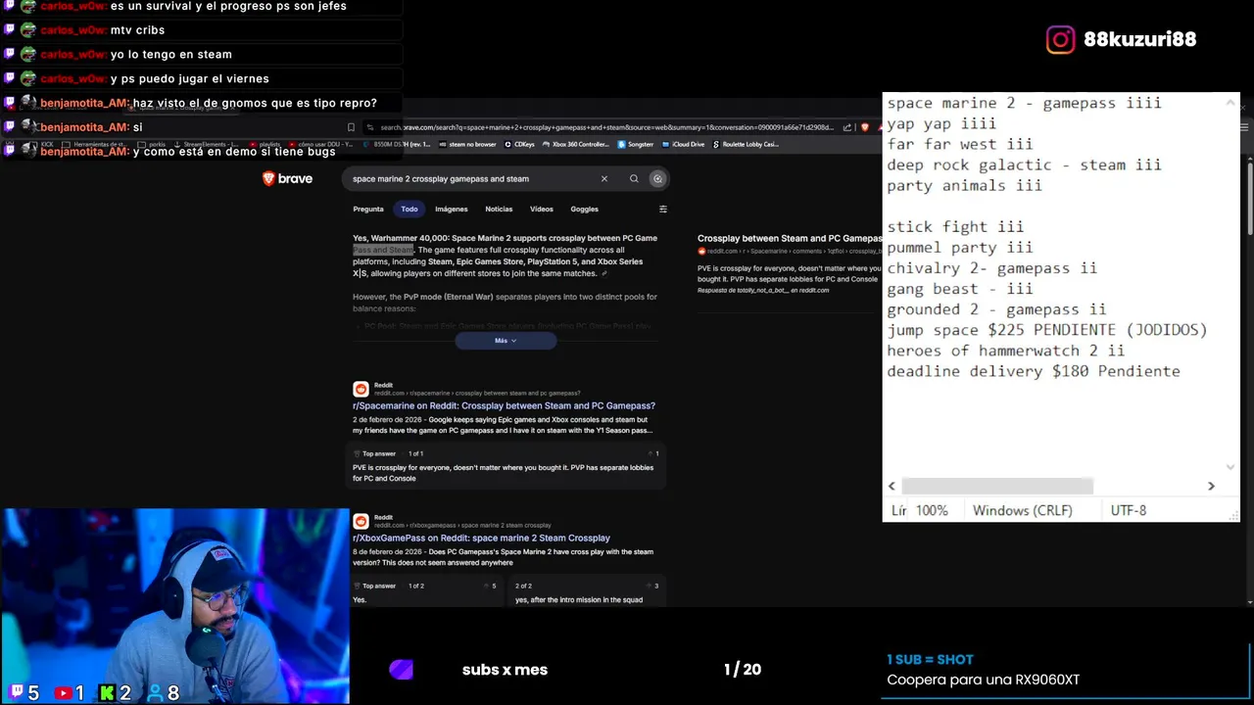
Task: Click Notepad line 'jump space $225 PENDIENTE'
Action: pos(1046,329)
